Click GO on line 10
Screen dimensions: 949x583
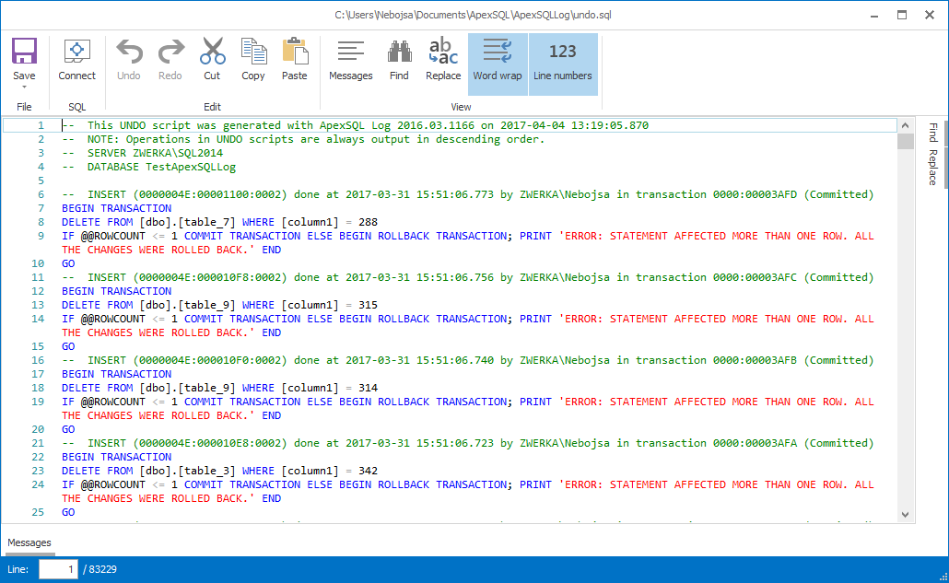click(68, 263)
